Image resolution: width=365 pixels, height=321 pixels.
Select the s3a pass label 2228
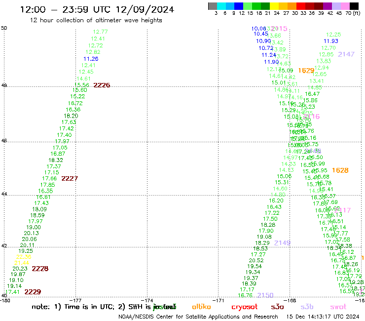point(40,269)
